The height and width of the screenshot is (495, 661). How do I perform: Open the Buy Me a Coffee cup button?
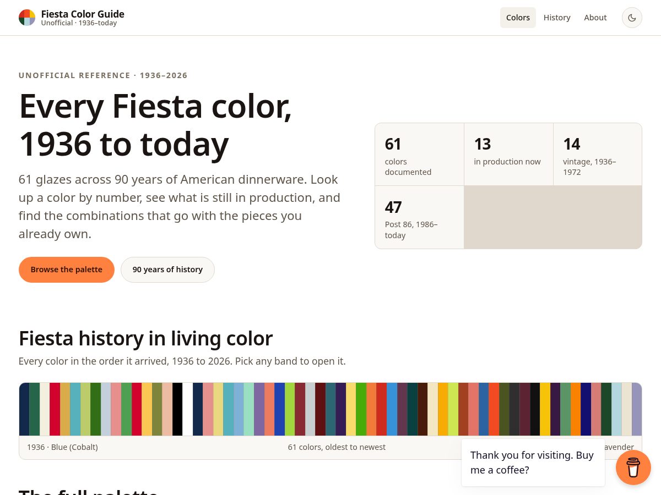(633, 468)
